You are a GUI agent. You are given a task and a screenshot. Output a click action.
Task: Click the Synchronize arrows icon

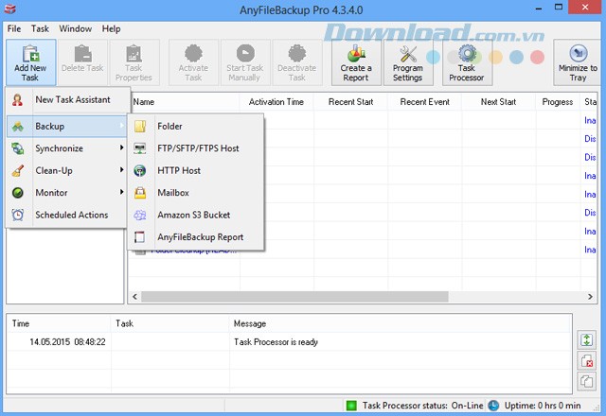click(18, 148)
